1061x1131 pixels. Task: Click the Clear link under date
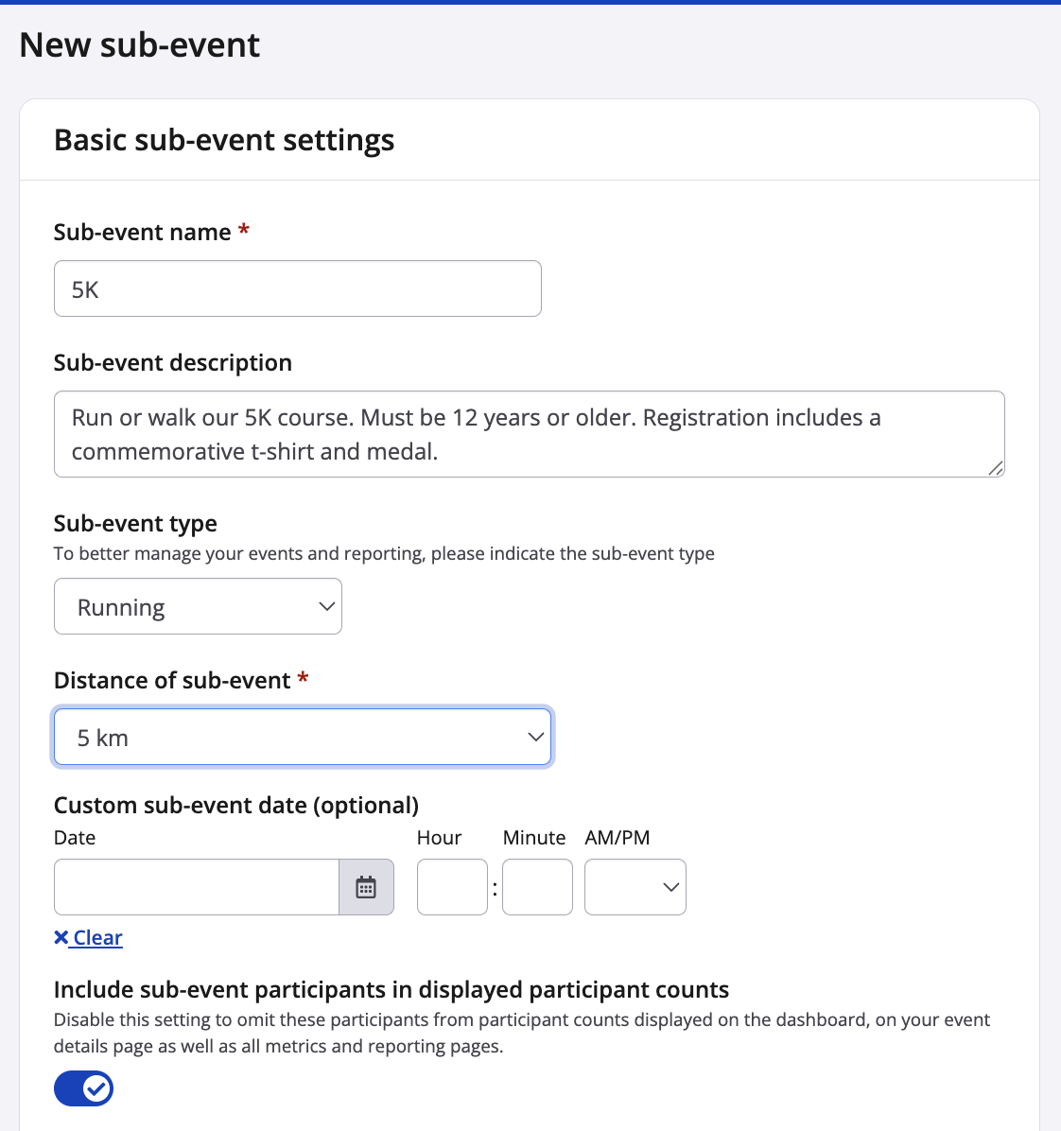[98, 937]
